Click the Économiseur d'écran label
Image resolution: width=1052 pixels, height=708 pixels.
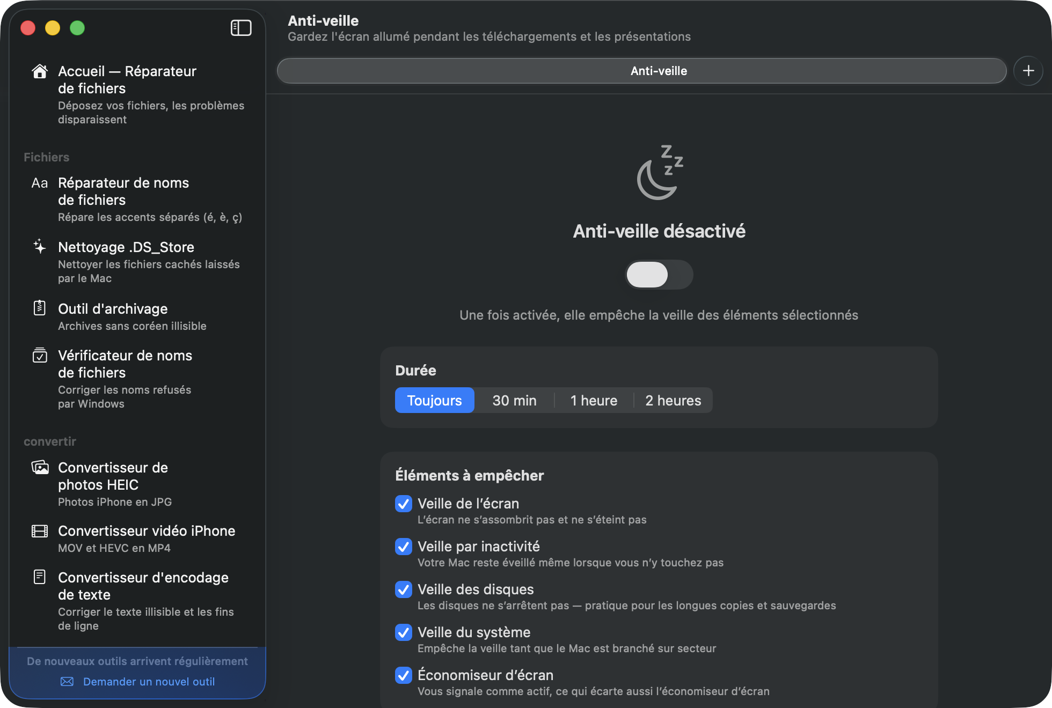[485, 675]
